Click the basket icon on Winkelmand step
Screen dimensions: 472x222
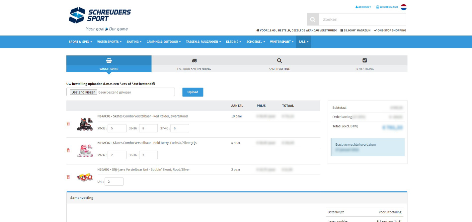tap(109, 60)
